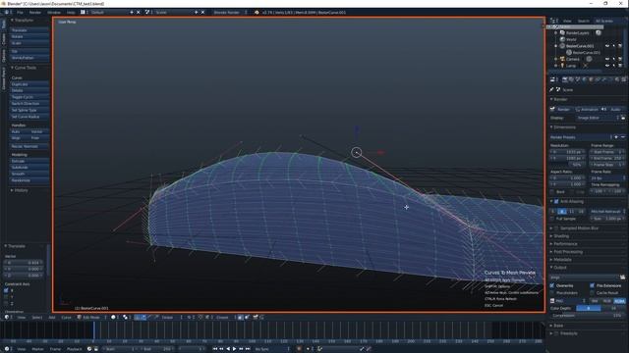Toggle visibility eye for BezierCurve.001
Viewport: 629px width, 353px height.
[607, 46]
